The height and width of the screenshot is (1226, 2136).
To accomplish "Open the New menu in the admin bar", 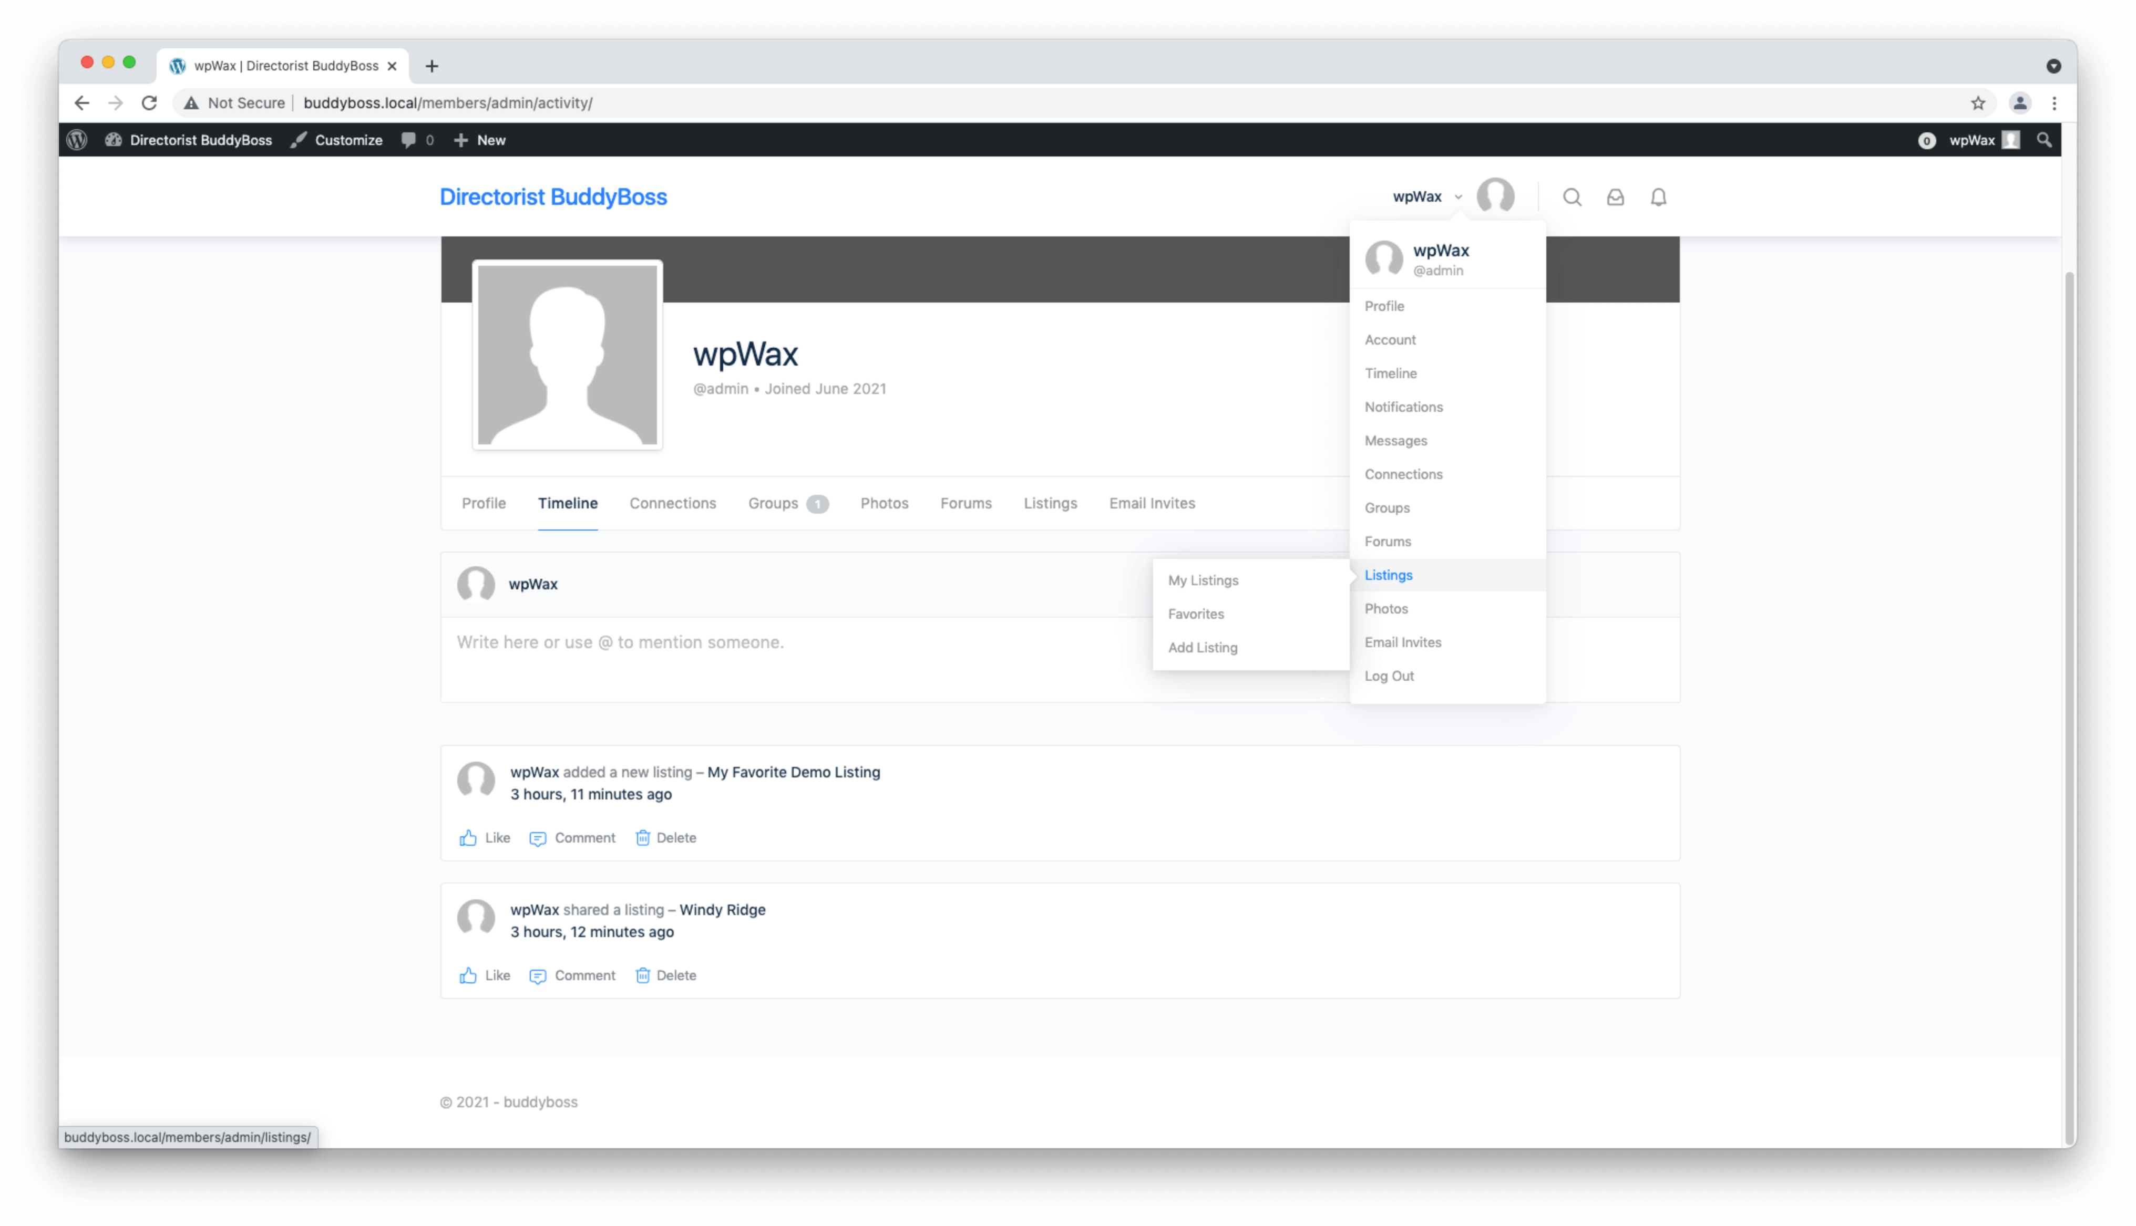I will [479, 140].
